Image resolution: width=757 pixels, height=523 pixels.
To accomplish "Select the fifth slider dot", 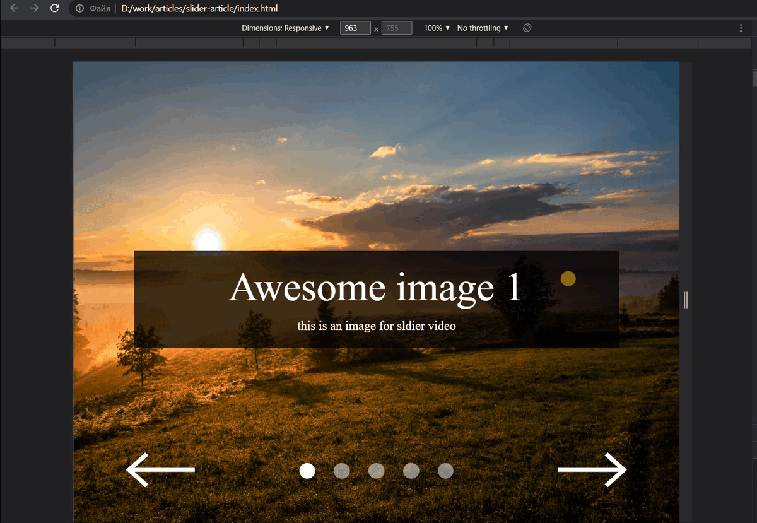I will tap(445, 471).
